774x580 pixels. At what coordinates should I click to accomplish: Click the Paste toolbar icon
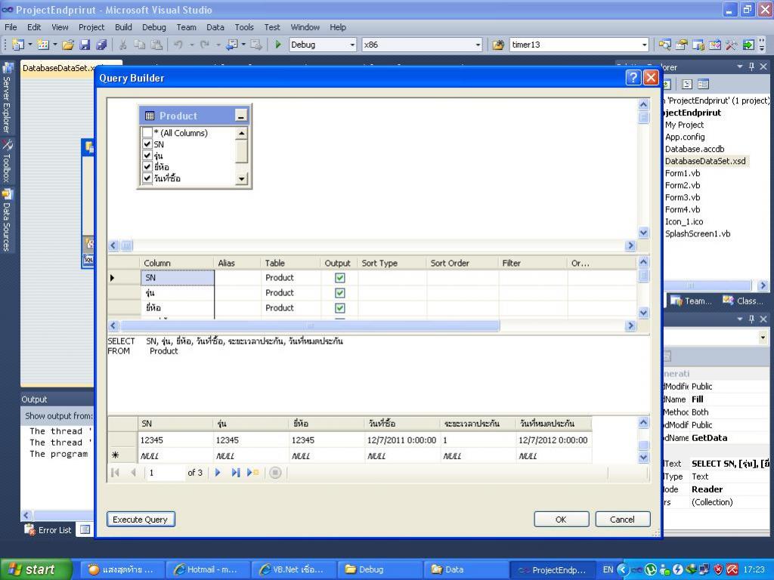coord(156,45)
